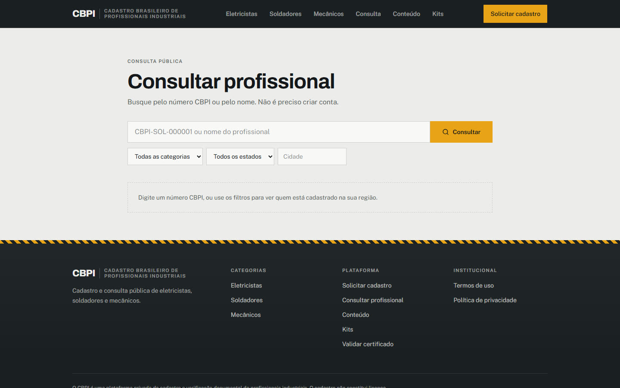The height and width of the screenshot is (388, 620).
Task: Open the Mecânicos footer link
Action: tap(246, 315)
